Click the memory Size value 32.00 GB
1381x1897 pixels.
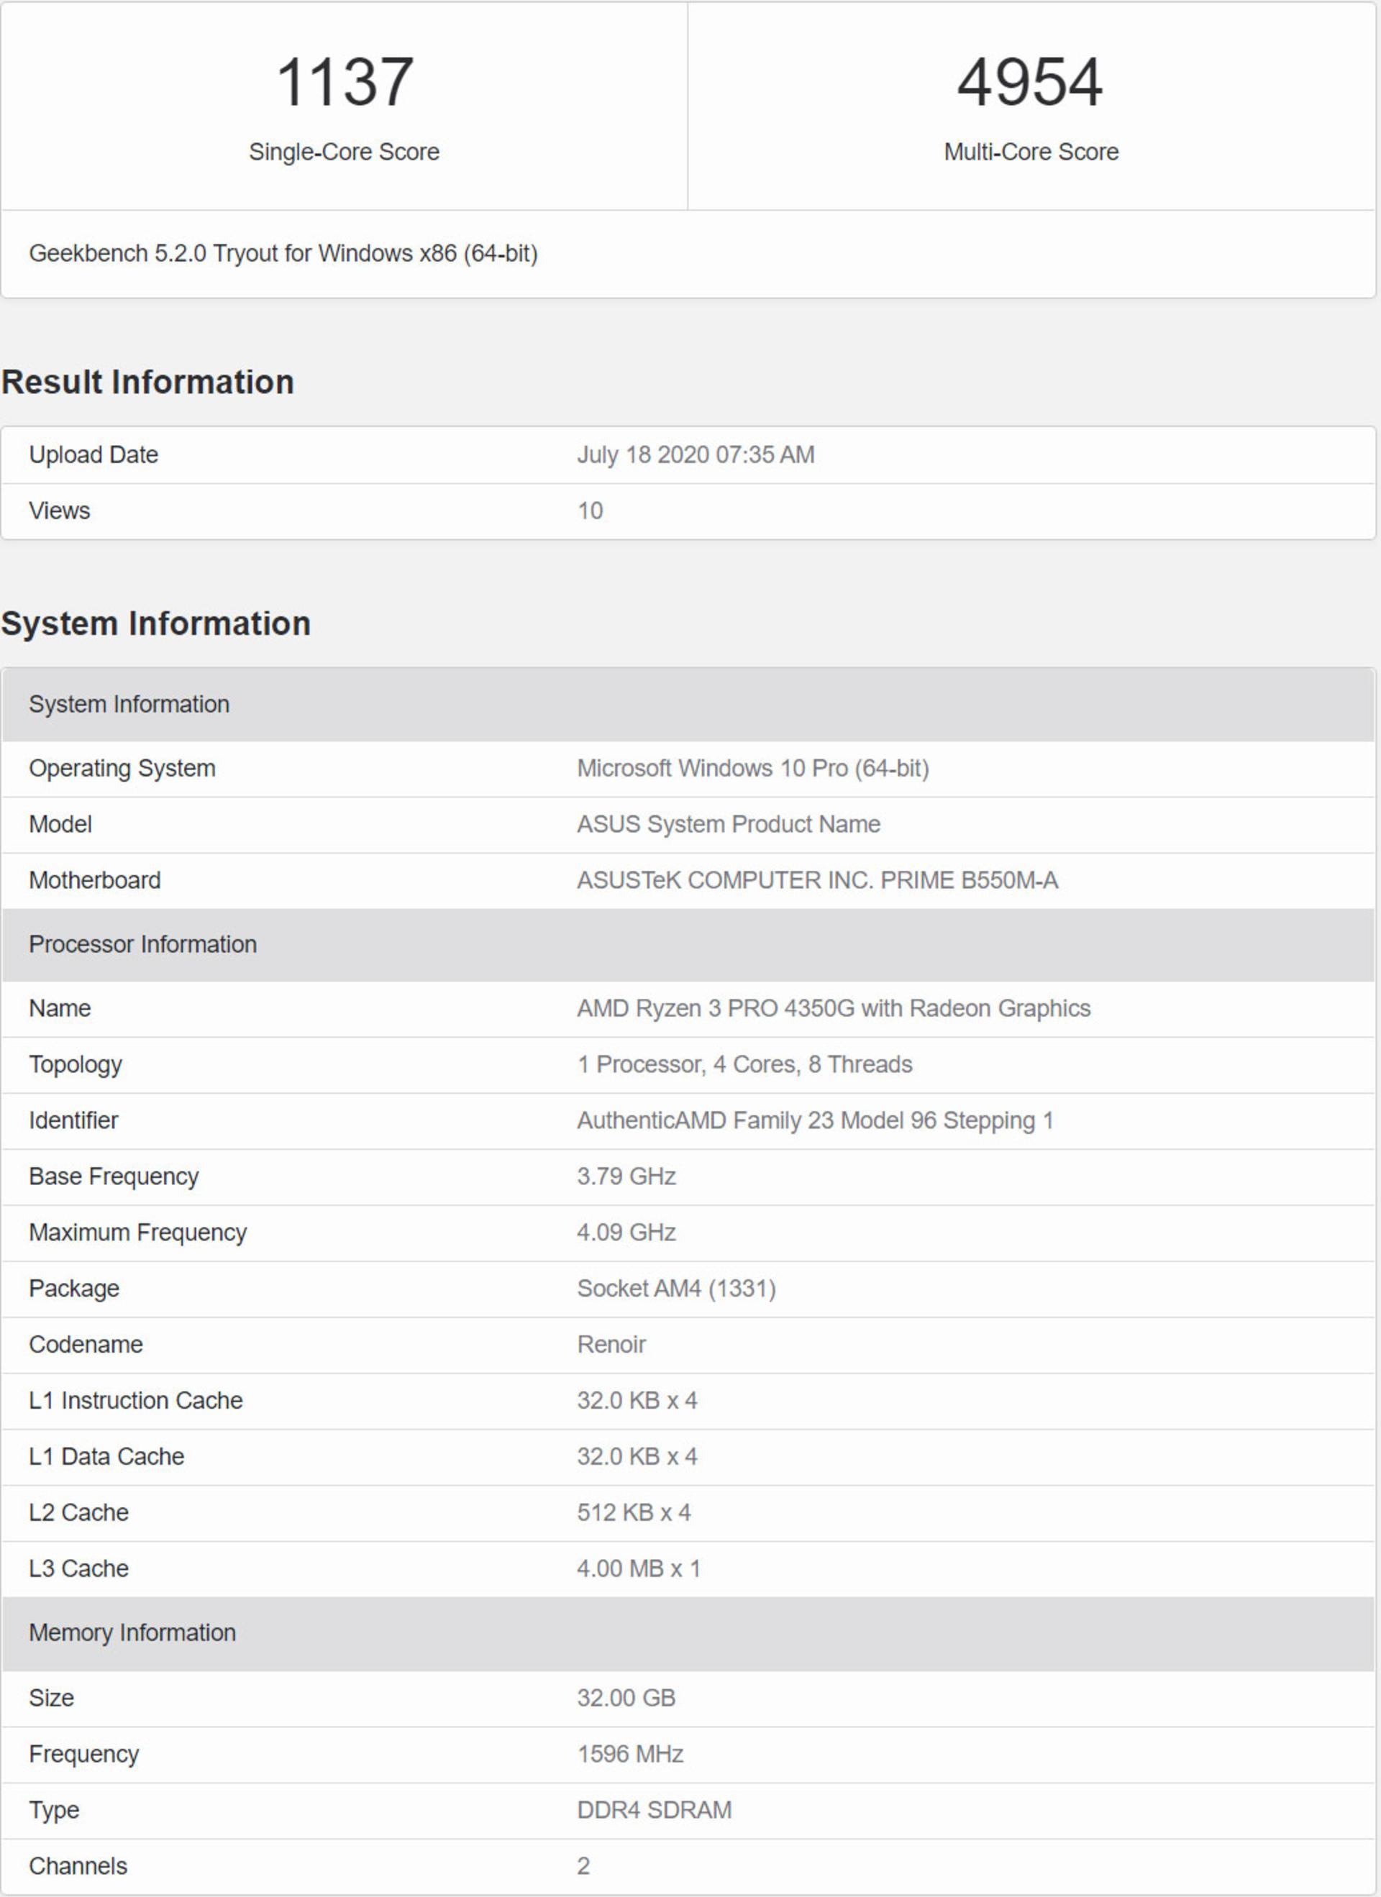pyautogui.click(x=626, y=1698)
